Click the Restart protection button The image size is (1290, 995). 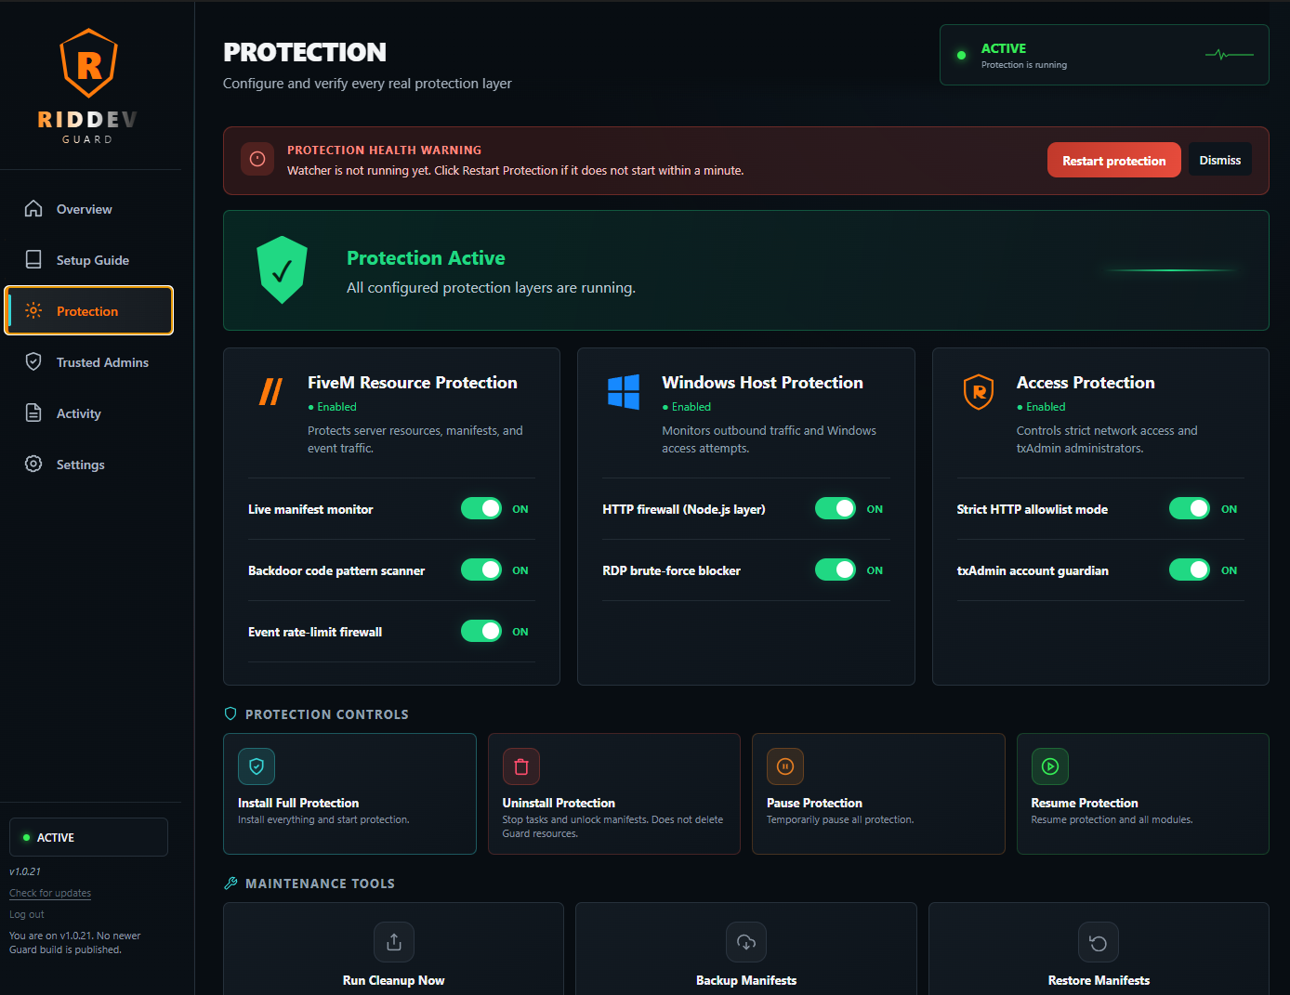pos(1114,160)
